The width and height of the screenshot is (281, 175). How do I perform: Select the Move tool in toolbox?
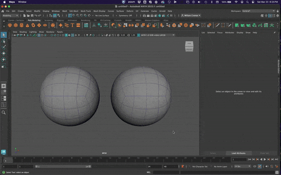(4, 53)
